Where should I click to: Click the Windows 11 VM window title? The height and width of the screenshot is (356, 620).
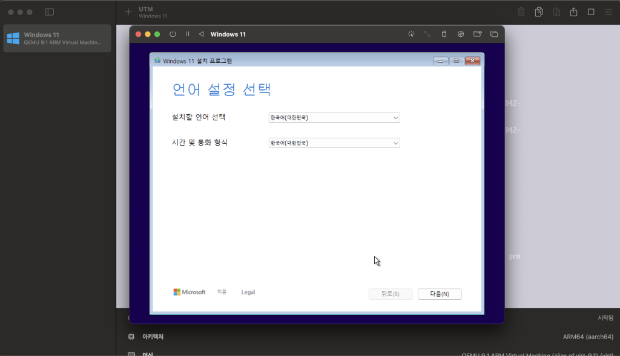pyautogui.click(x=228, y=34)
